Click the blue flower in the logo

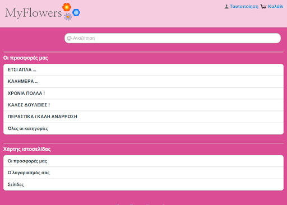coord(76,12)
